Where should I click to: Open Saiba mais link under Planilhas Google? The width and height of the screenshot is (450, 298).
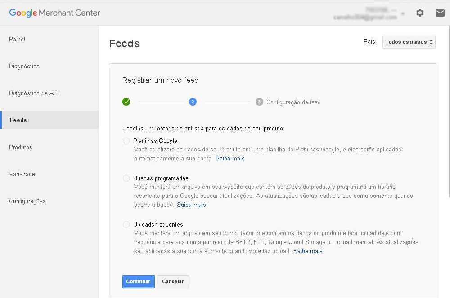[230, 159]
